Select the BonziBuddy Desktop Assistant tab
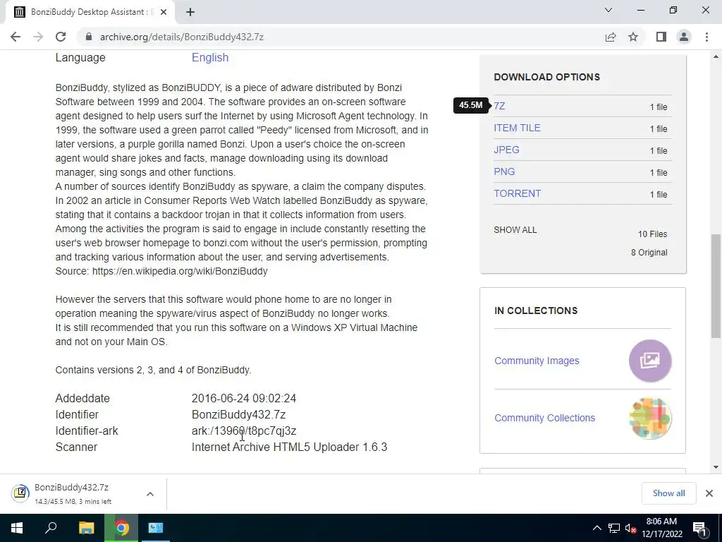The height and width of the screenshot is (542, 722). point(90,12)
